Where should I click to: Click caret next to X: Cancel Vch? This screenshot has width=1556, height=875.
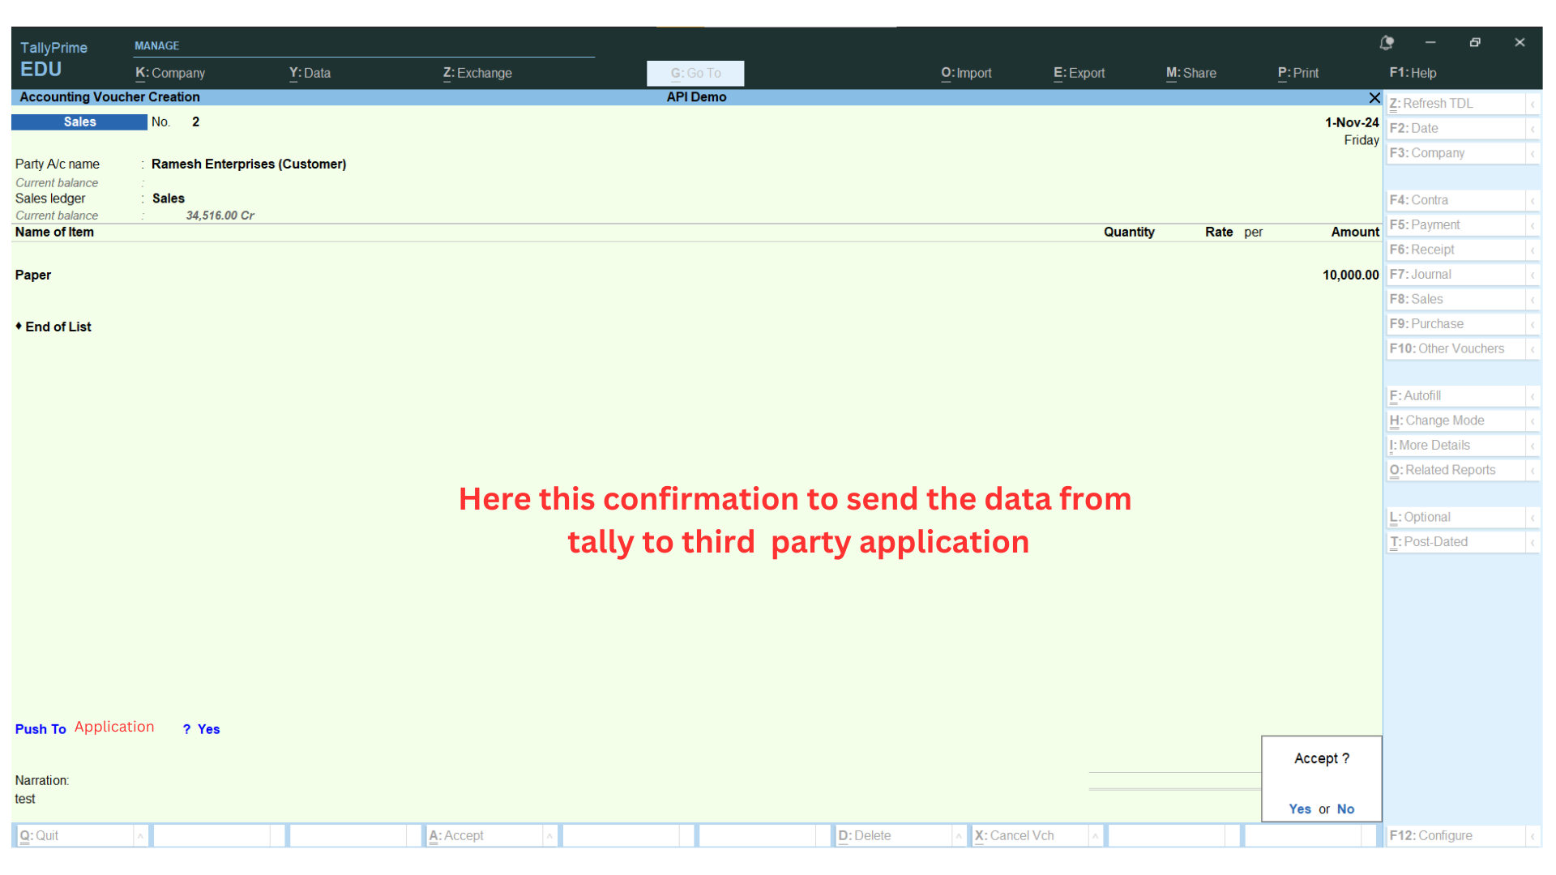[1095, 836]
